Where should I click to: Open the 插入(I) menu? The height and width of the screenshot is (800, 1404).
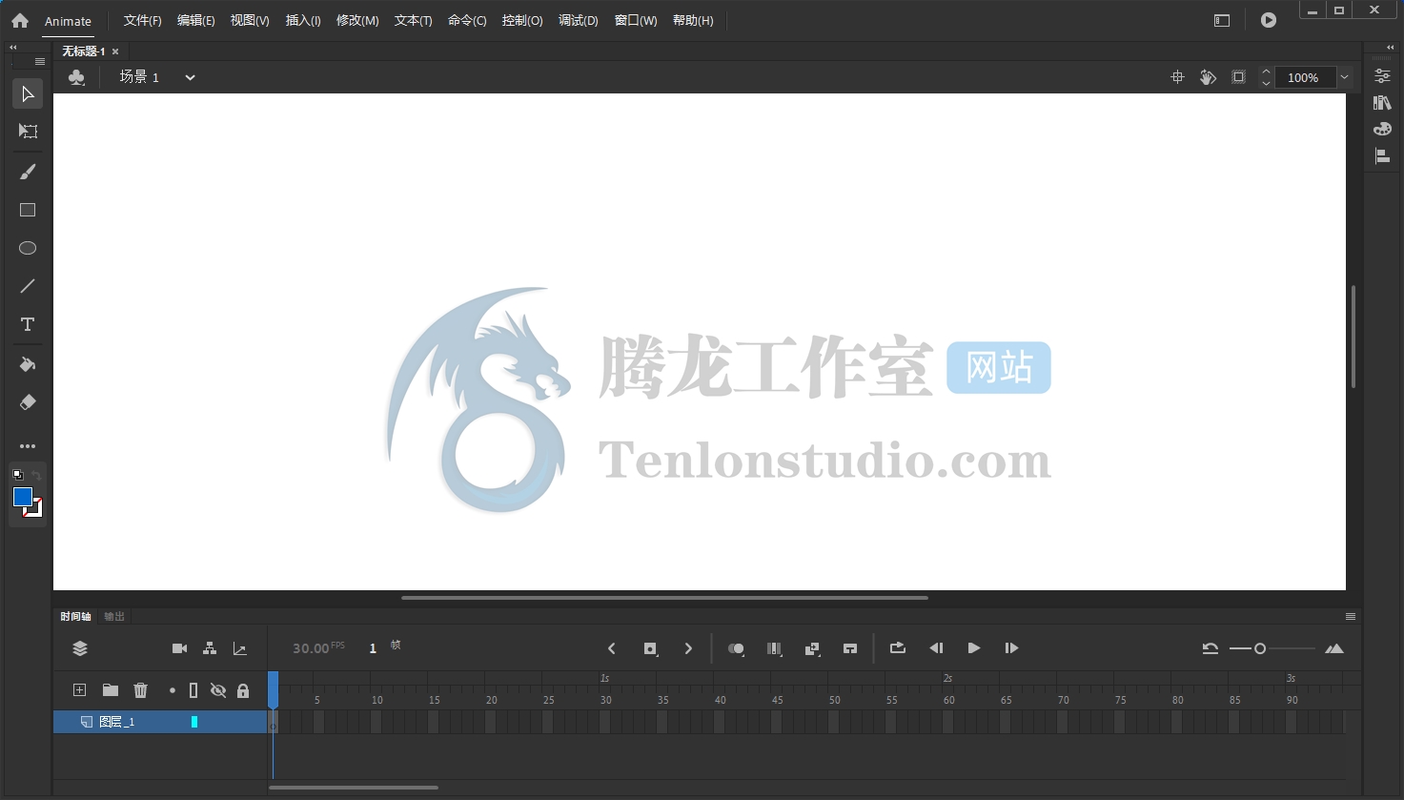(x=303, y=20)
